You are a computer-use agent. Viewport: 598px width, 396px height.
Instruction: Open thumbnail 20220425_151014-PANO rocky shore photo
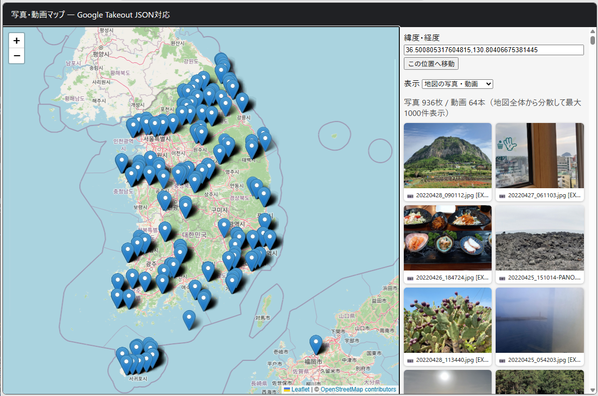540,238
